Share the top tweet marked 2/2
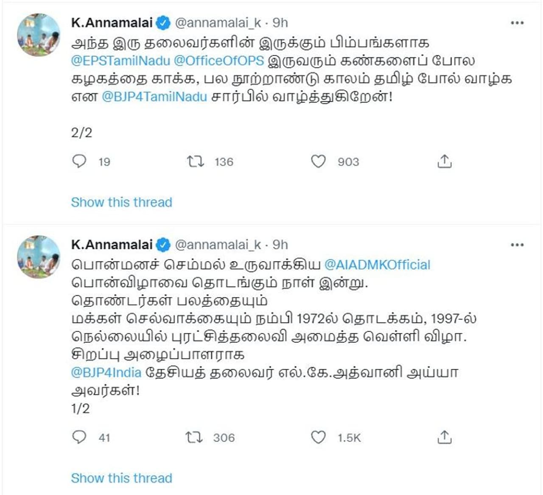This screenshot has width=543, height=495. coord(444,161)
